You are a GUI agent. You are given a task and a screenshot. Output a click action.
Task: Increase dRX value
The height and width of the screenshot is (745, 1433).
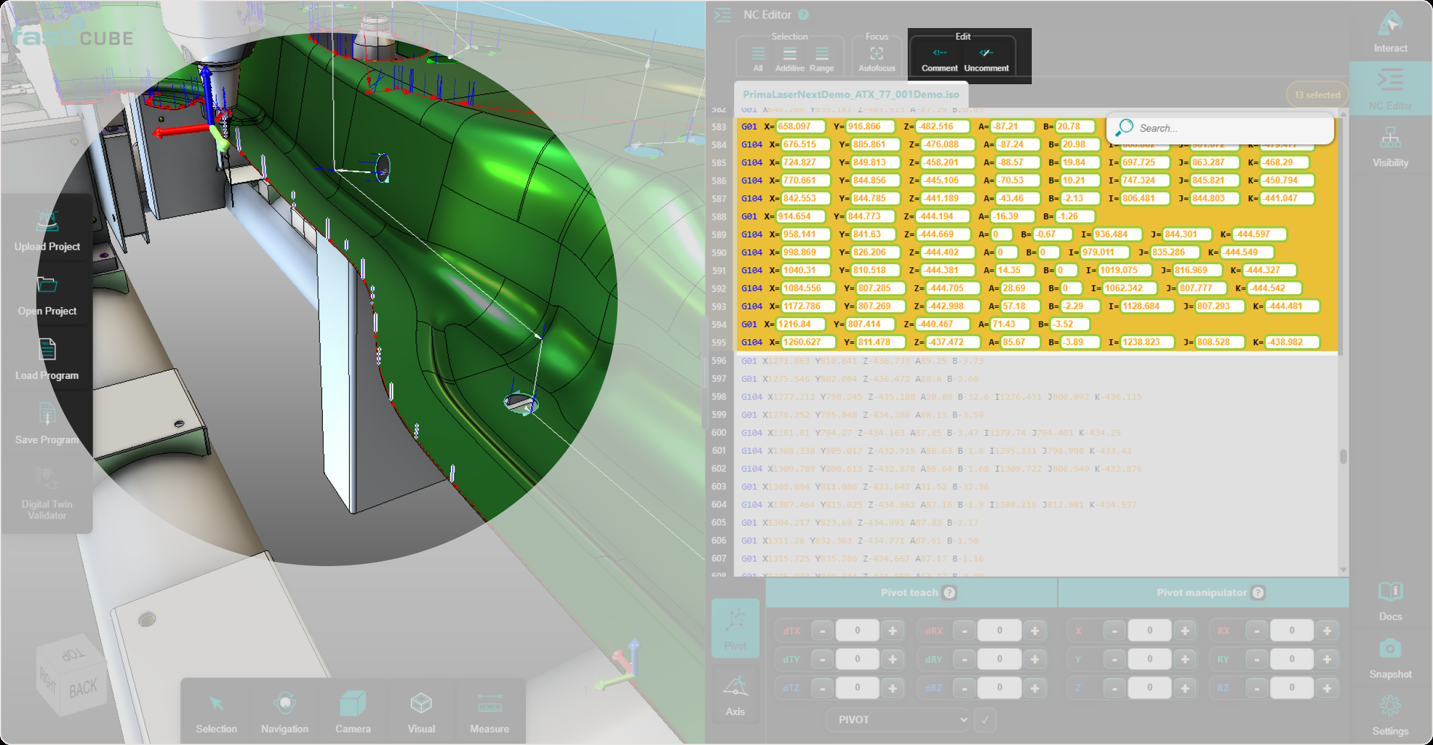pos(1035,631)
